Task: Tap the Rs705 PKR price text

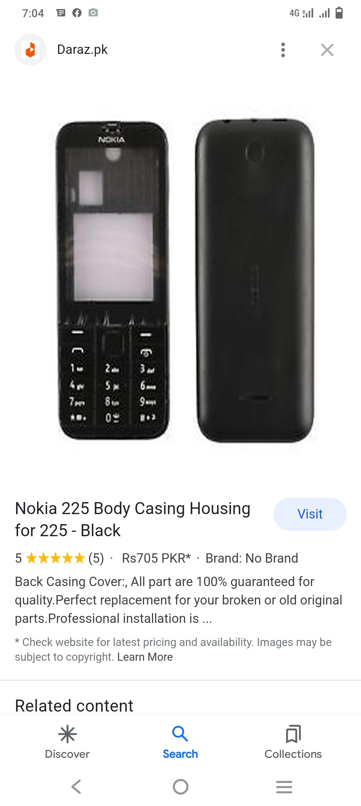Action: pos(156,558)
